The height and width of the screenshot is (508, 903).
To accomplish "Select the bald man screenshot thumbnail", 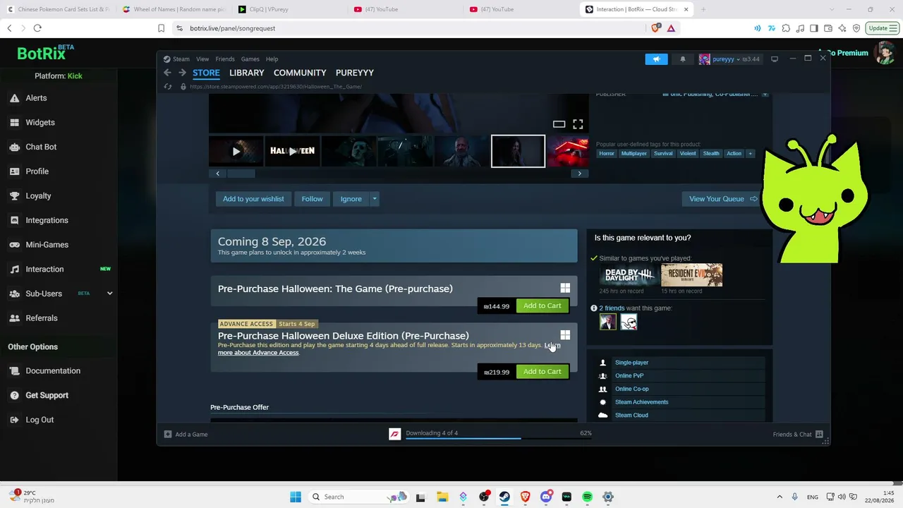I will coord(462,151).
